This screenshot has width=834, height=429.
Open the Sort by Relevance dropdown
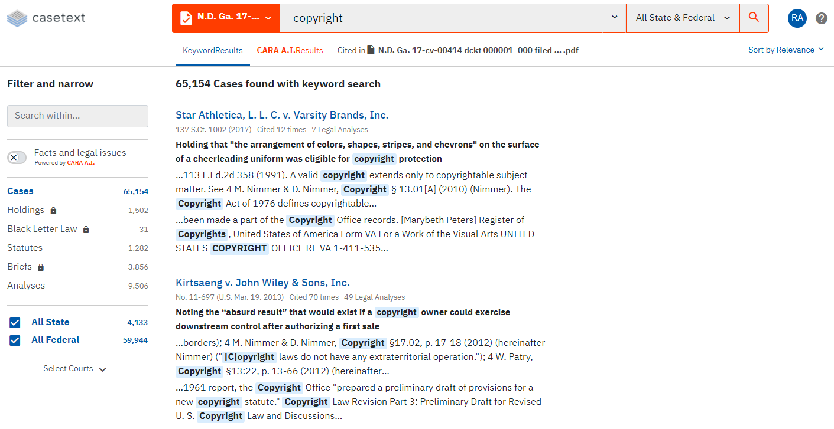786,50
